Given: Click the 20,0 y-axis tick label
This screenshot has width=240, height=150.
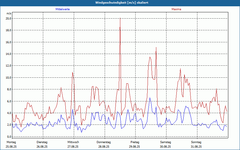Looking at the screenshot, I should (x=8, y=18).
